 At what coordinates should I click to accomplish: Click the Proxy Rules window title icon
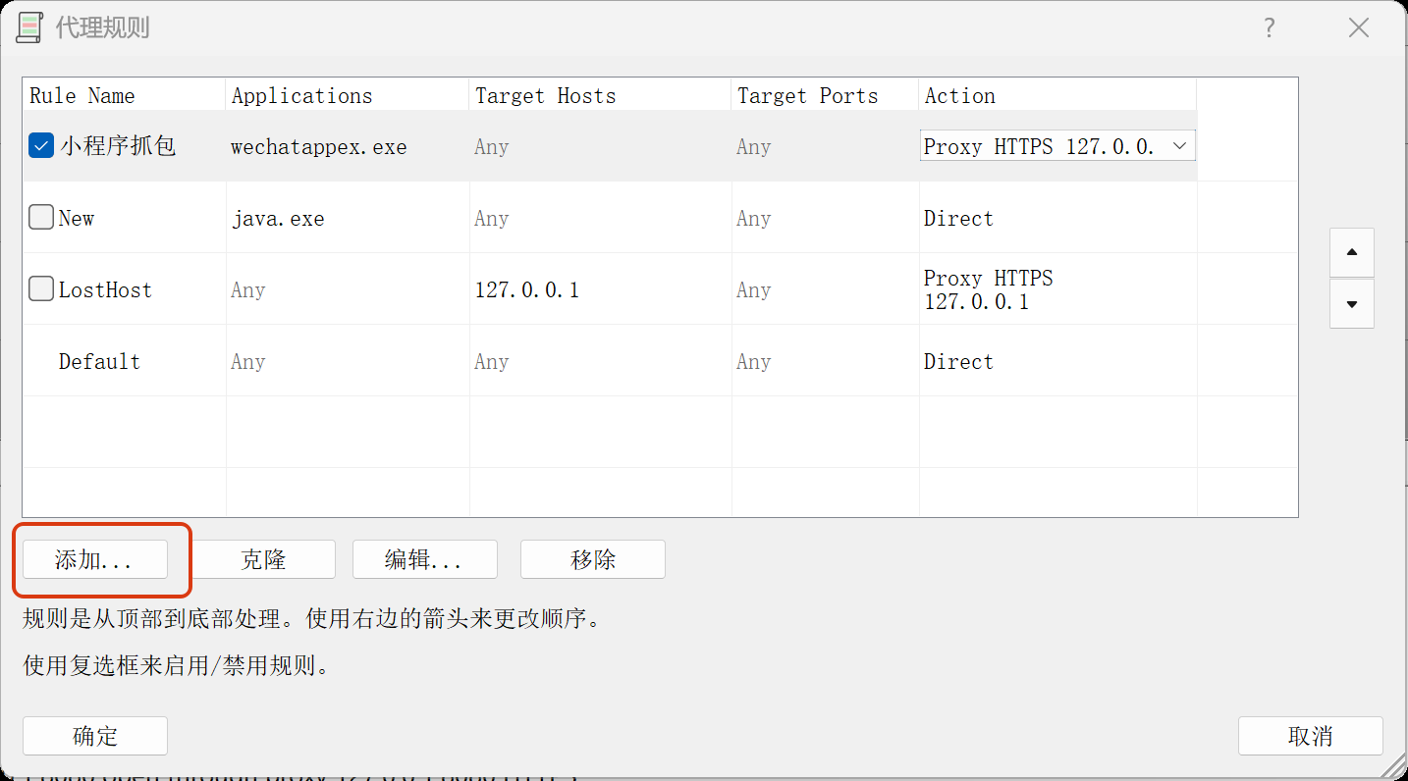(29, 27)
